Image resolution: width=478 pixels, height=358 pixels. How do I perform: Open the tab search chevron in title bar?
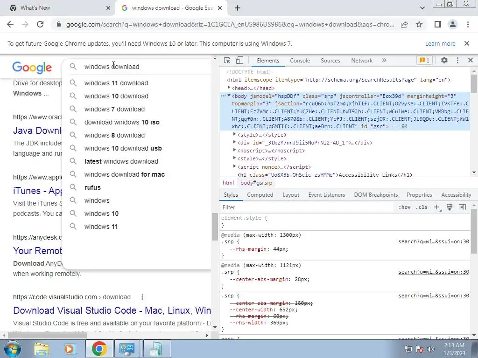coord(422,8)
